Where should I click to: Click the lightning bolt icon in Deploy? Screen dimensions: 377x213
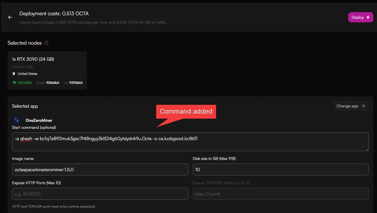pos(368,17)
